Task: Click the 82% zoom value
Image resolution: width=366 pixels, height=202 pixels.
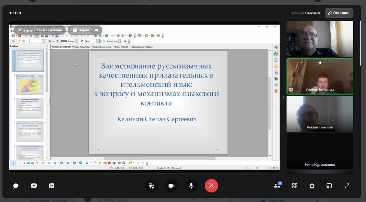Action: coord(275,168)
